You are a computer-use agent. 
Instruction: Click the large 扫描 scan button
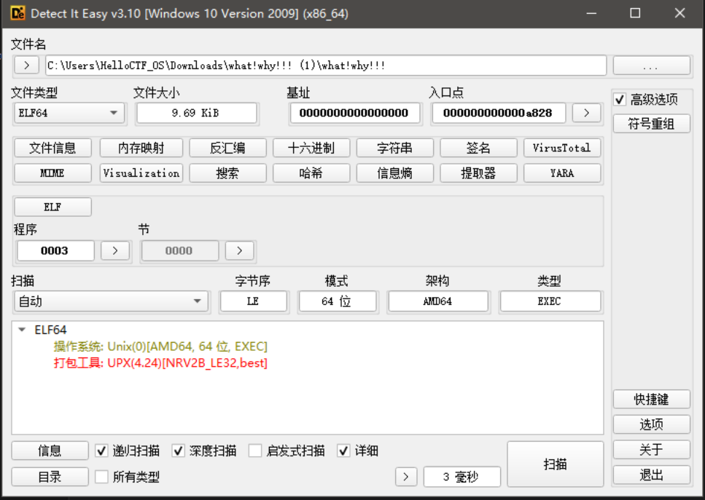[555, 464]
